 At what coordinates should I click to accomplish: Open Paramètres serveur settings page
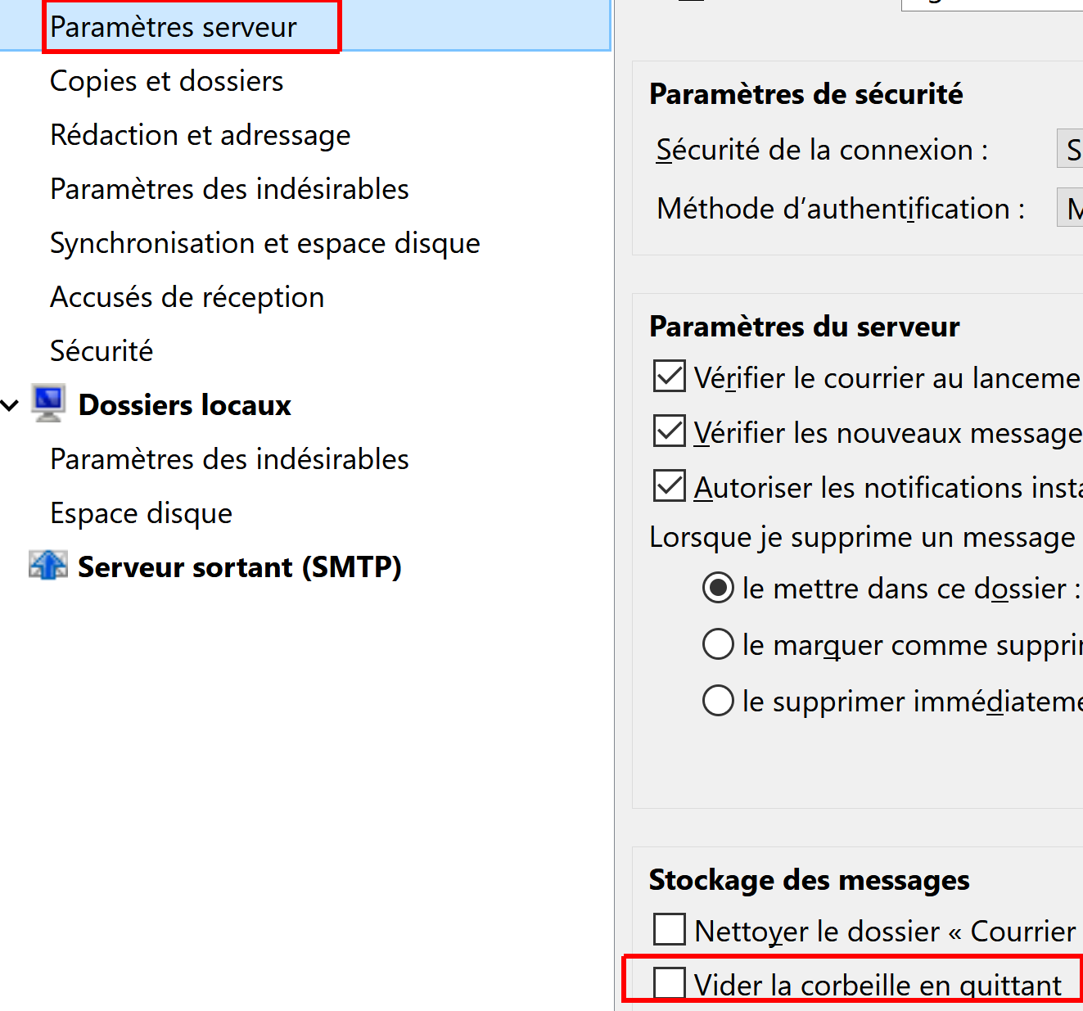174,27
